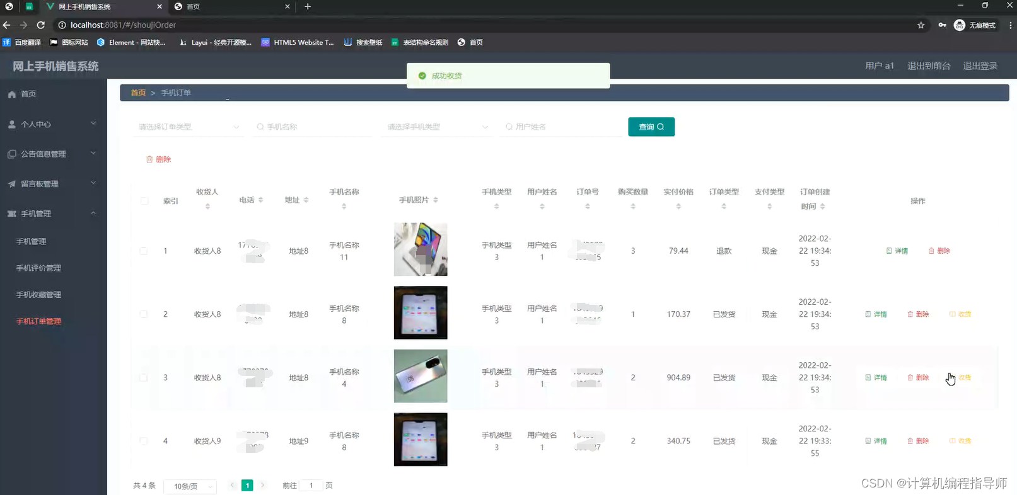Go to next page arrow
The height and width of the screenshot is (495, 1017).
point(263,485)
